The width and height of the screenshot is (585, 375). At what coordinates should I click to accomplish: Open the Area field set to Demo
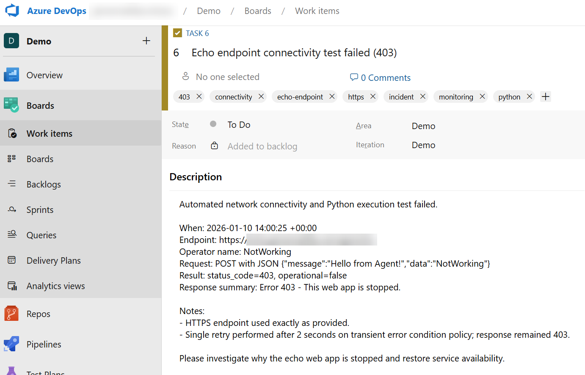(423, 126)
